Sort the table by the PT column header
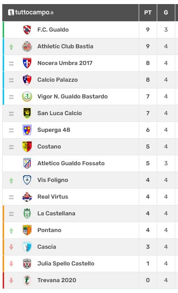Viewport: 178px width, 293px height. 148,13
